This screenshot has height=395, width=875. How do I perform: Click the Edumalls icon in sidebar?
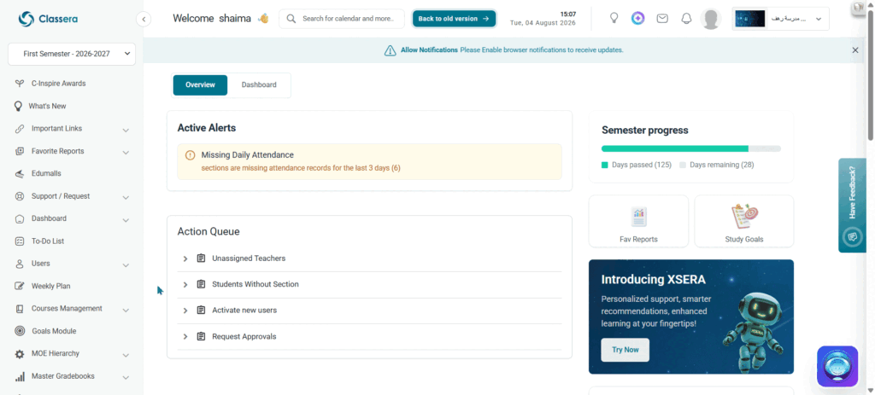point(20,174)
